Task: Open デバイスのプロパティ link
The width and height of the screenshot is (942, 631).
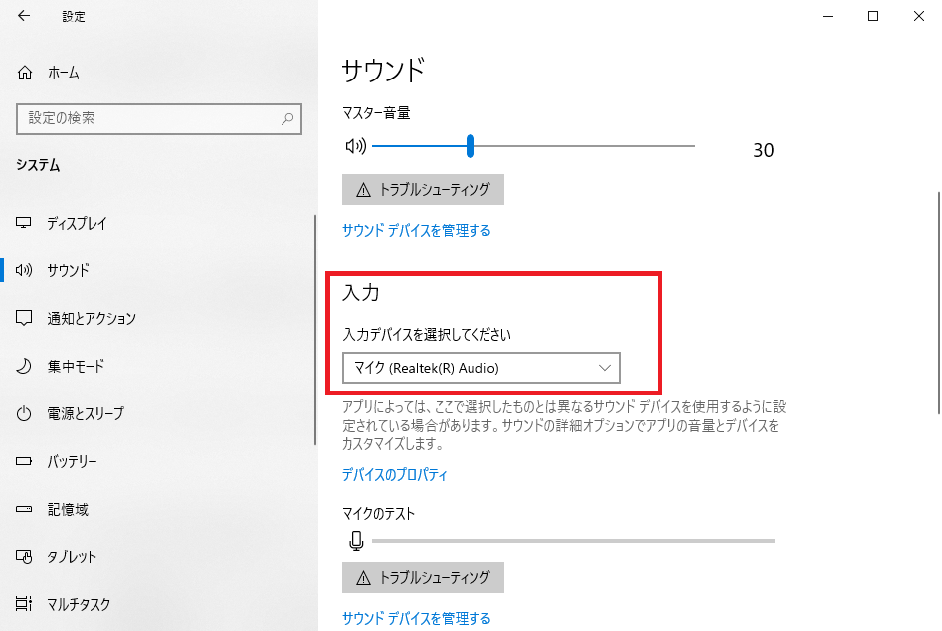Action: (x=395, y=475)
